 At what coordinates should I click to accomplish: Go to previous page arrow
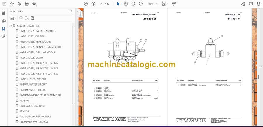tap(86, 4)
